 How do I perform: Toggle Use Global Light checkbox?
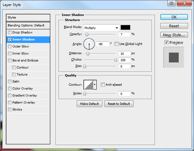coord(116,44)
